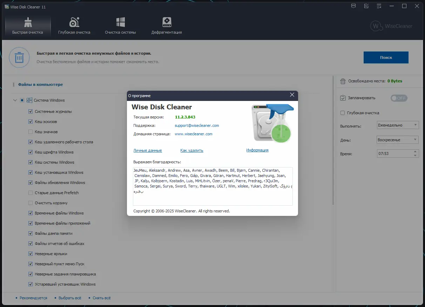This screenshot has height=307, width=425.
Task: Uncheck Системные журналы
Action: tap(31, 111)
